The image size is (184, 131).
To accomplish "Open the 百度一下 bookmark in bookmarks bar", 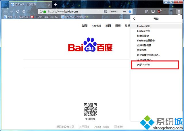I will 16,17.
